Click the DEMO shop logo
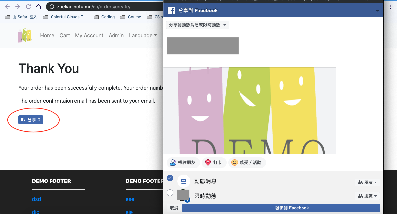This screenshot has height=214, width=397. [x=25, y=35]
